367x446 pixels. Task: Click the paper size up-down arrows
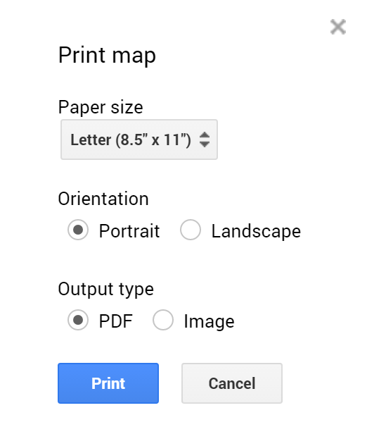pos(205,140)
